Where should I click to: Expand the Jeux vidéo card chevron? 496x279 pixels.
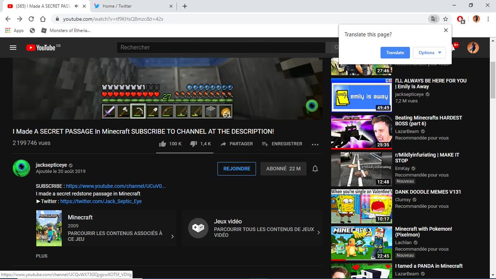click(x=318, y=233)
